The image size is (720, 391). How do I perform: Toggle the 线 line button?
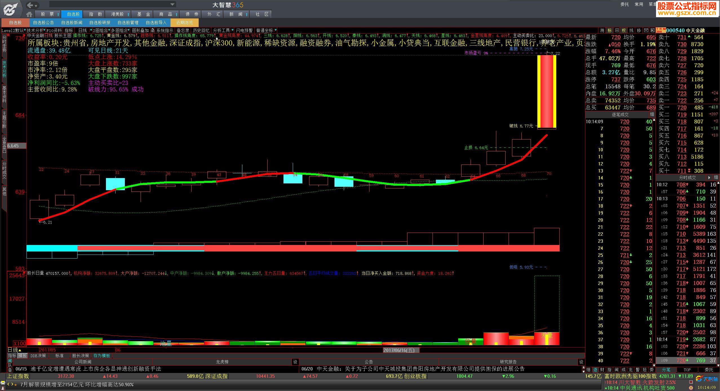(x=631, y=30)
